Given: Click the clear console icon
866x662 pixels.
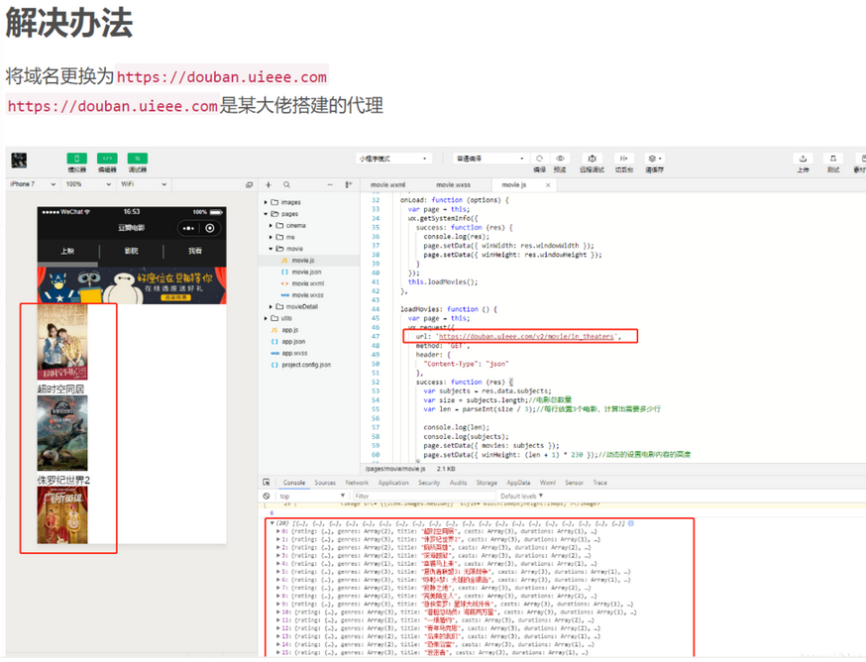Looking at the screenshot, I should (267, 496).
